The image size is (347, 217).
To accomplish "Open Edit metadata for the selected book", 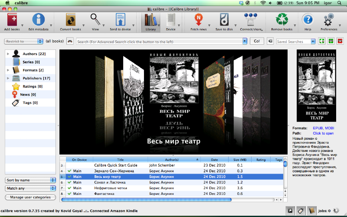I will [x=38, y=20].
